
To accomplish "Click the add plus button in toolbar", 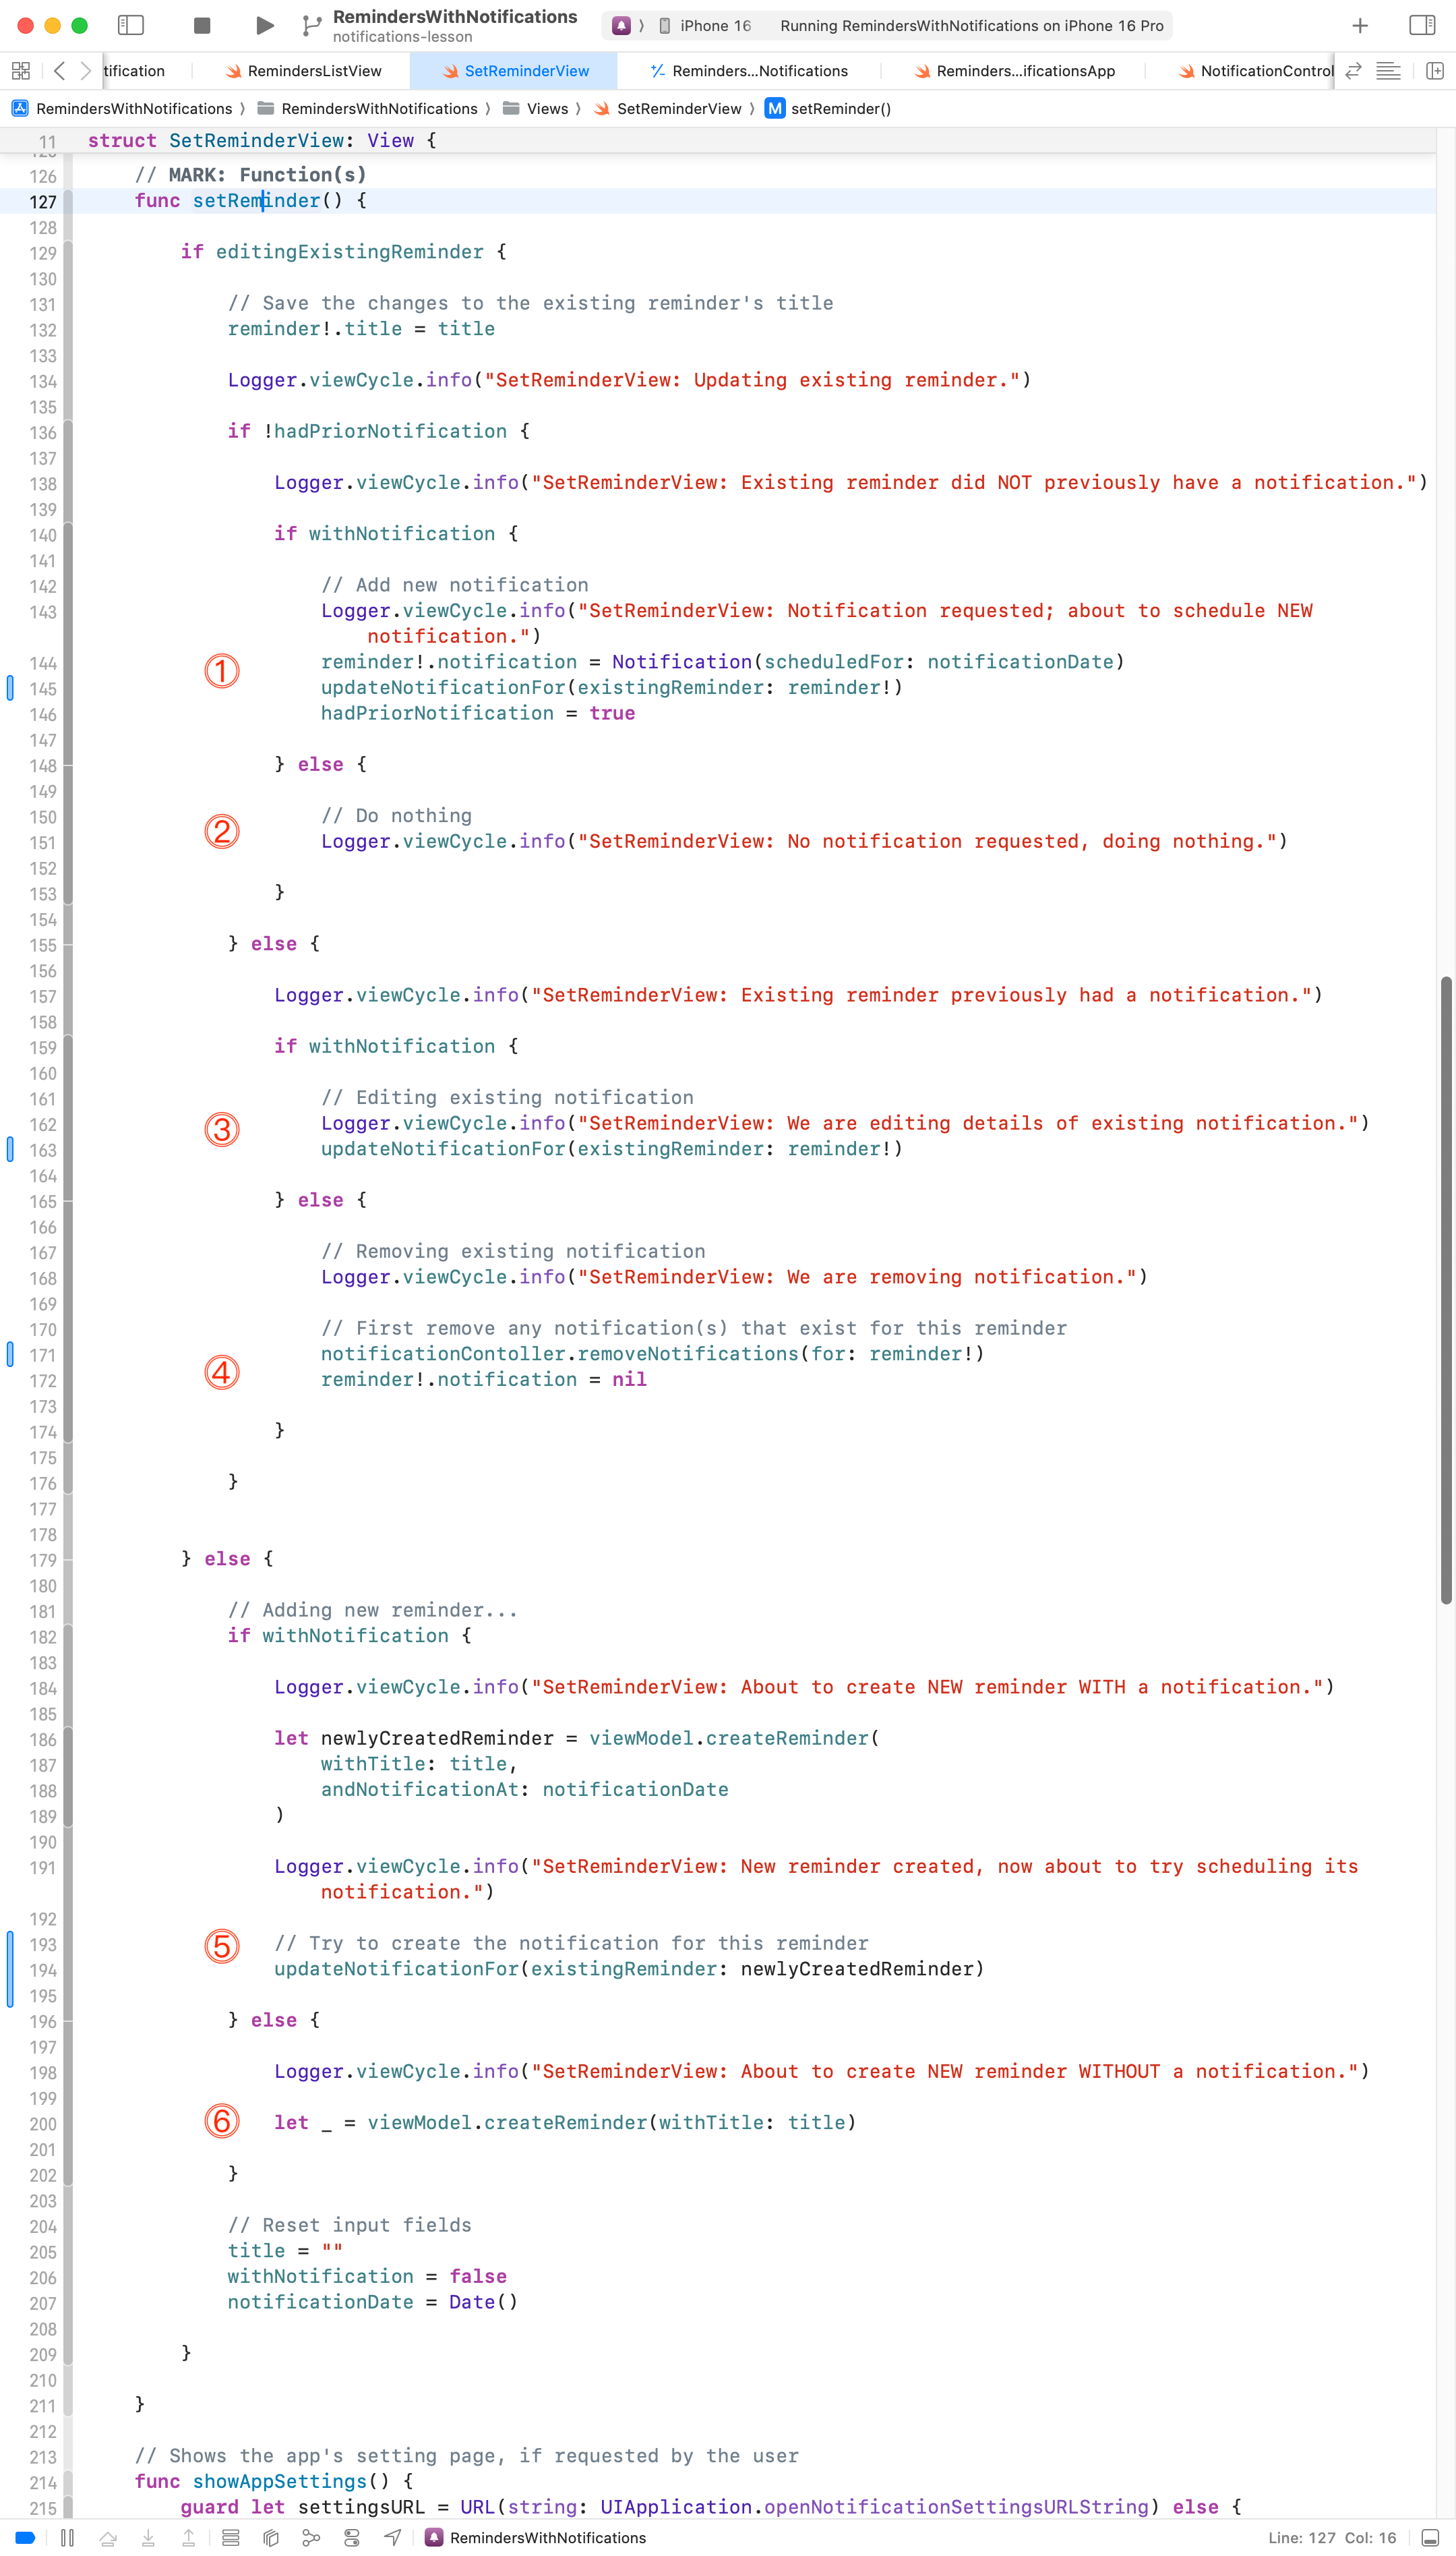I will (1360, 26).
